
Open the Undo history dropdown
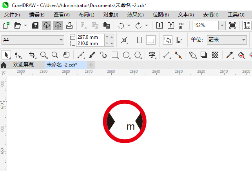[129, 25]
